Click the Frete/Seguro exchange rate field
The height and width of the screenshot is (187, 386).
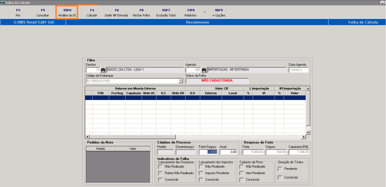coord(208,152)
